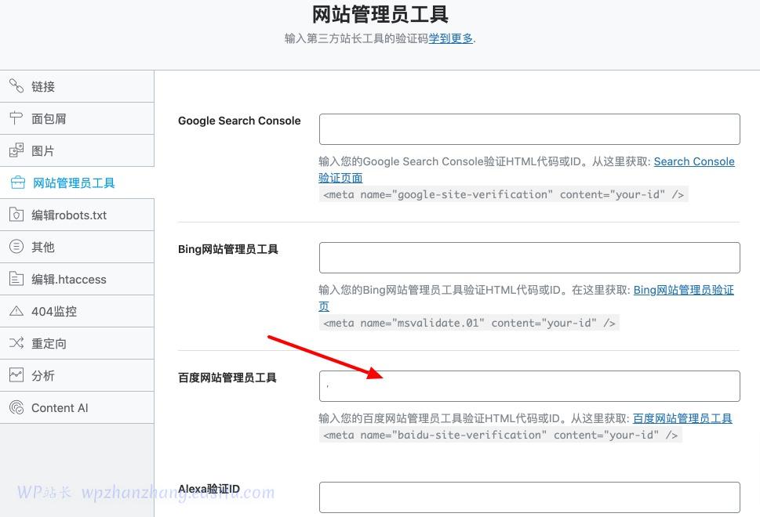Click the Google Search Console input field
This screenshot has width=760, height=517.
[x=529, y=128]
